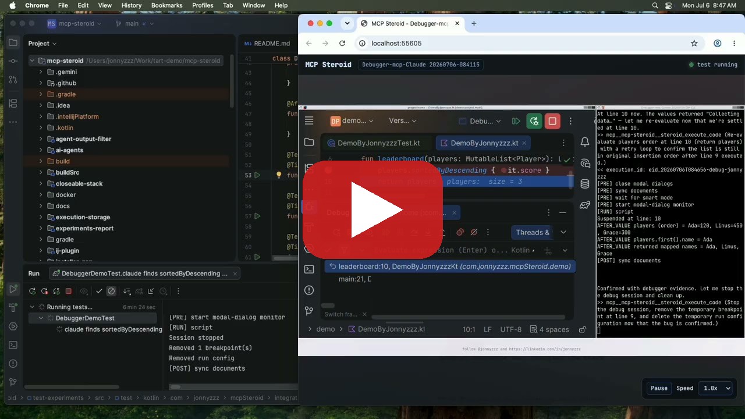Rerun the tests in Run toolbar
The width and height of the screenshot is (745, 419).
(32, 291)
